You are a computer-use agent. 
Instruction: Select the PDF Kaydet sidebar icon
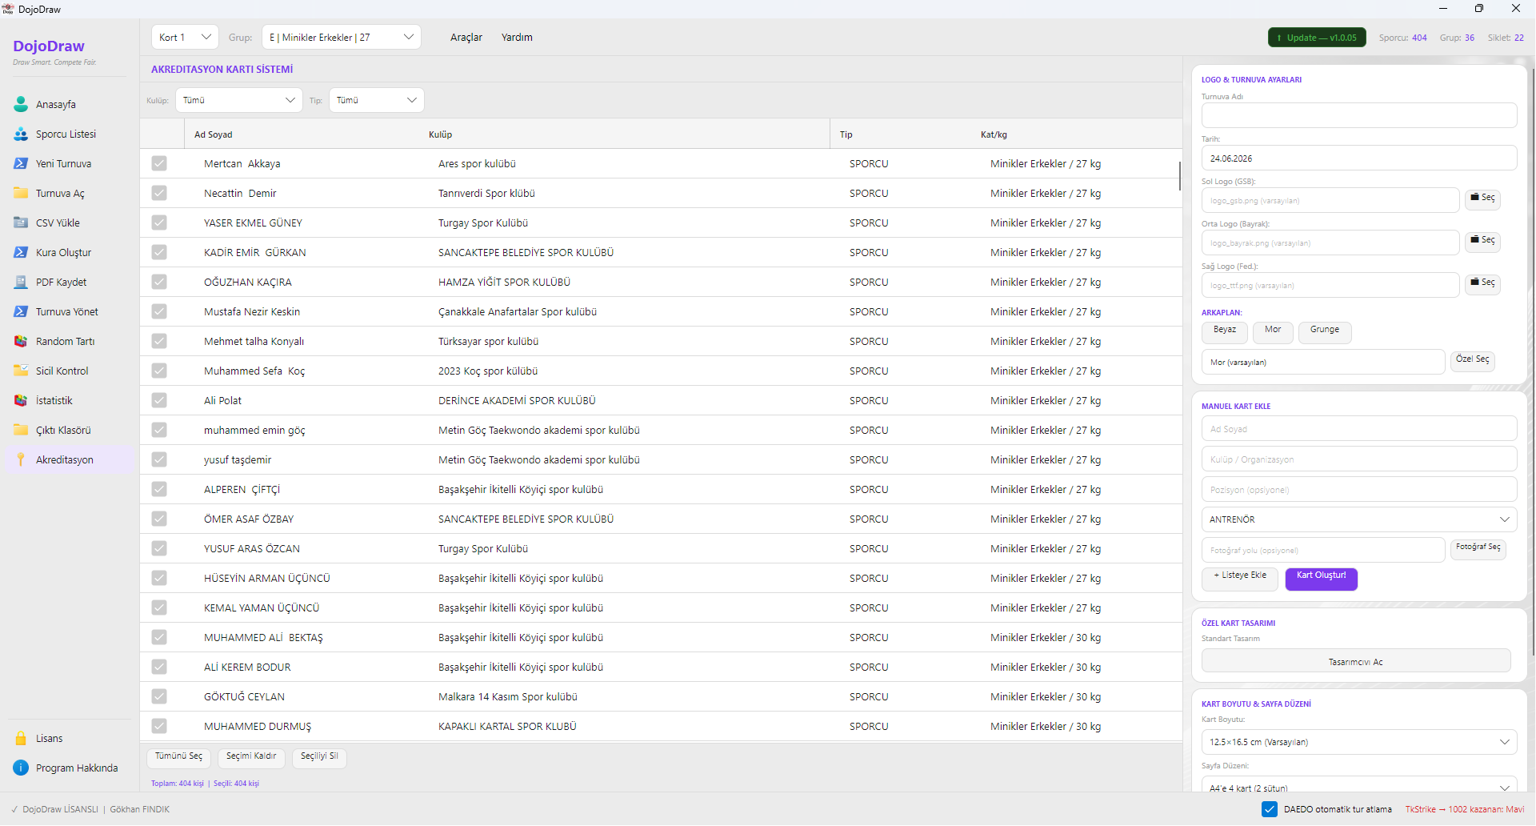[x=21, y=282]
